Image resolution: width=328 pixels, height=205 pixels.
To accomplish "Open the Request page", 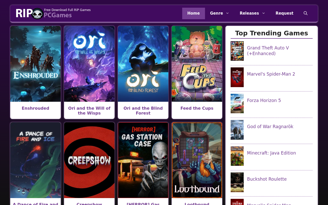I will pos(284,13).
